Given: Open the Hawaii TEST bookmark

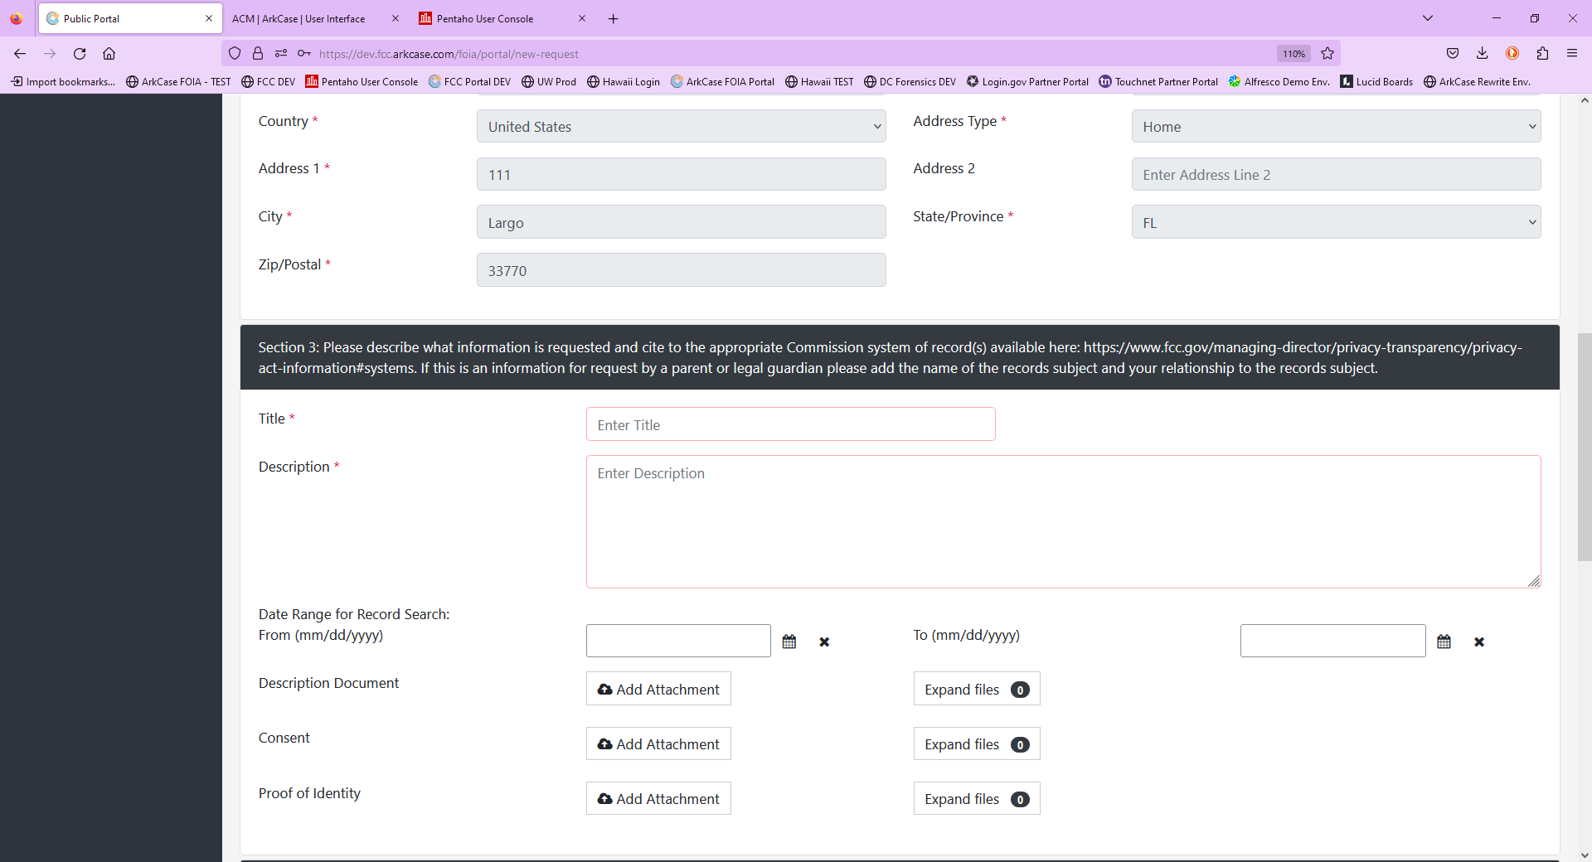Looking at the screenshot, I should point(819,82).
